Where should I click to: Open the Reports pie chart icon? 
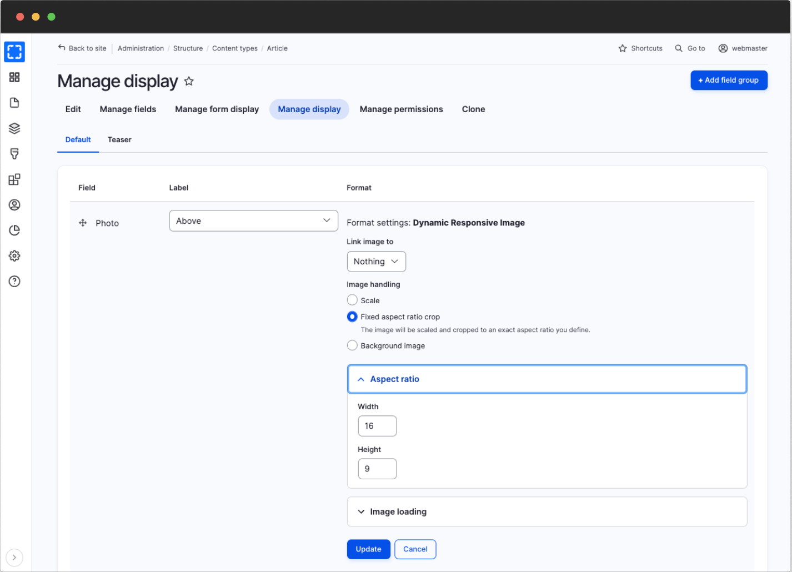pos(14,230)
